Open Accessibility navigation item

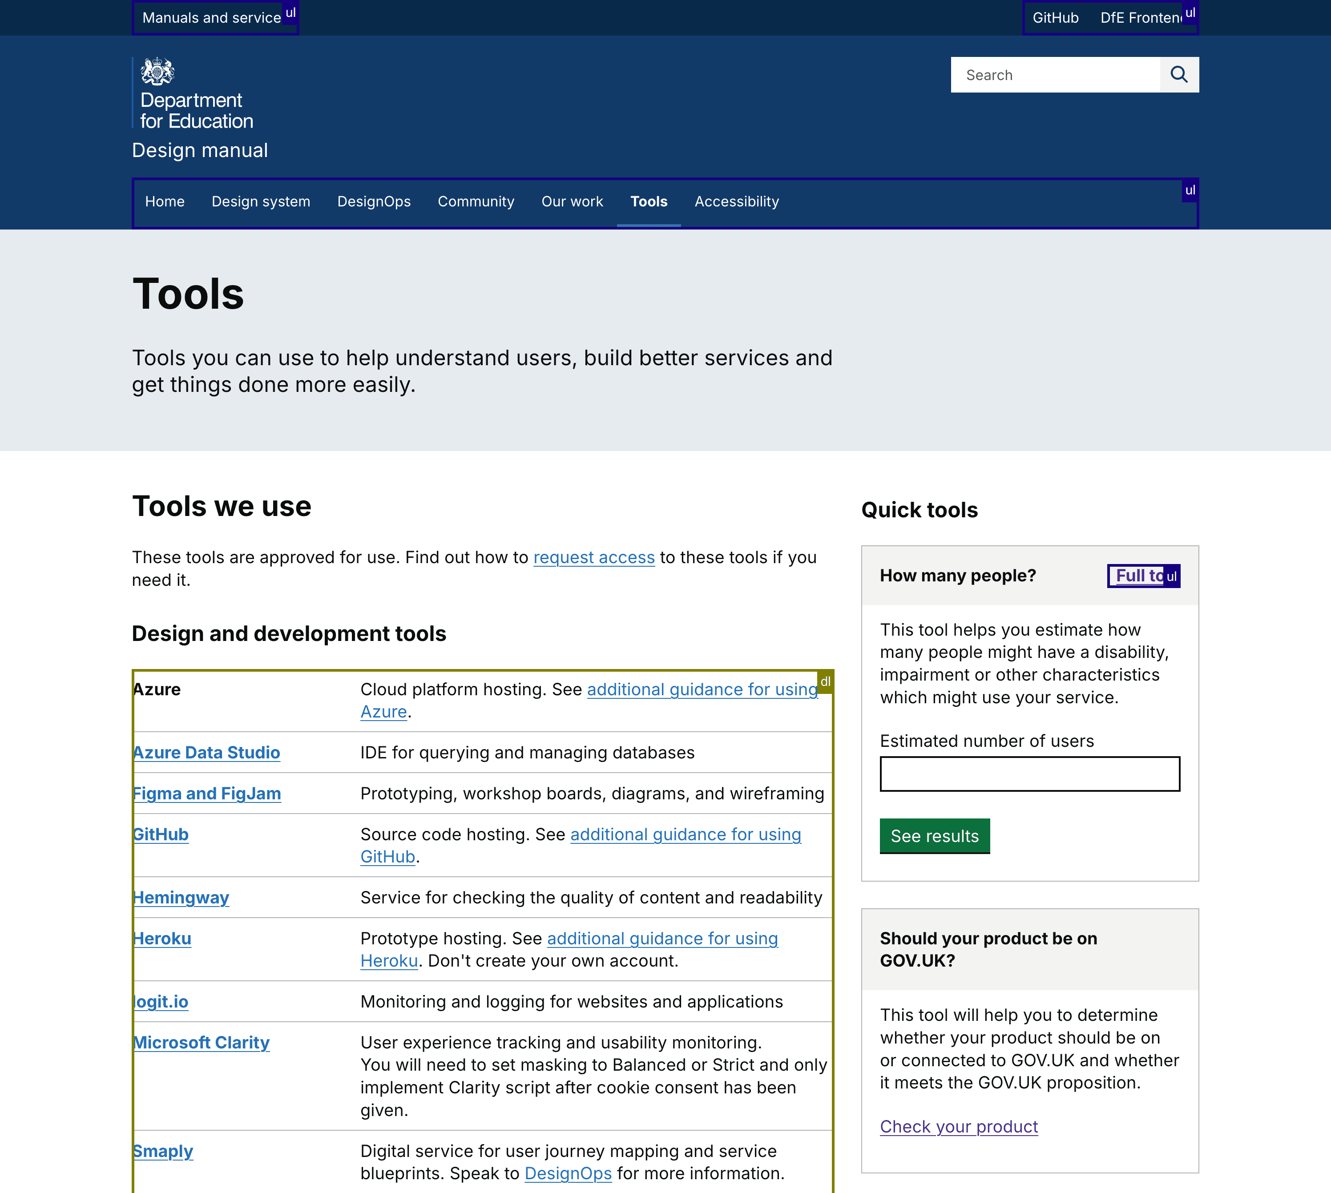click(736, 201)
